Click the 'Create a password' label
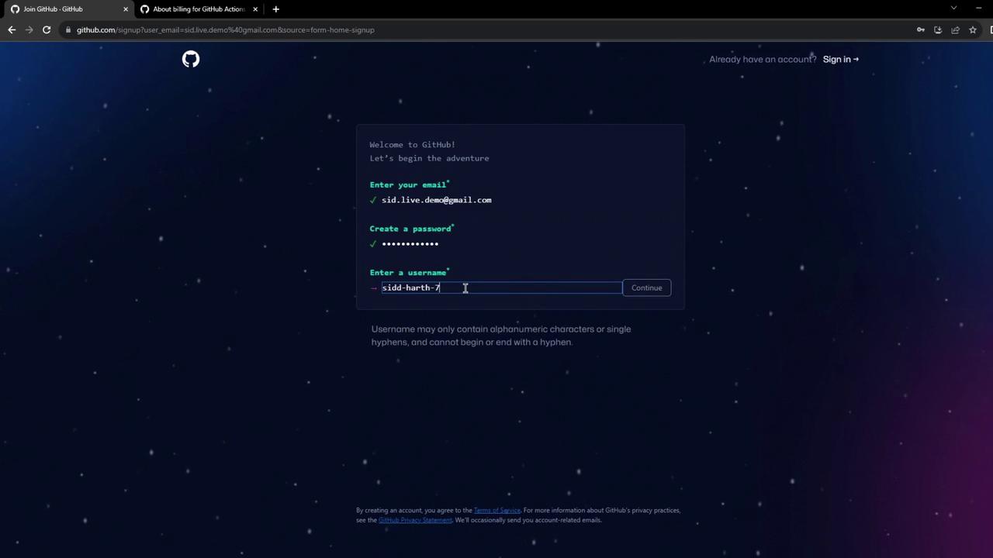The width and height of the screenshot is (993, 558). [410, 229]
